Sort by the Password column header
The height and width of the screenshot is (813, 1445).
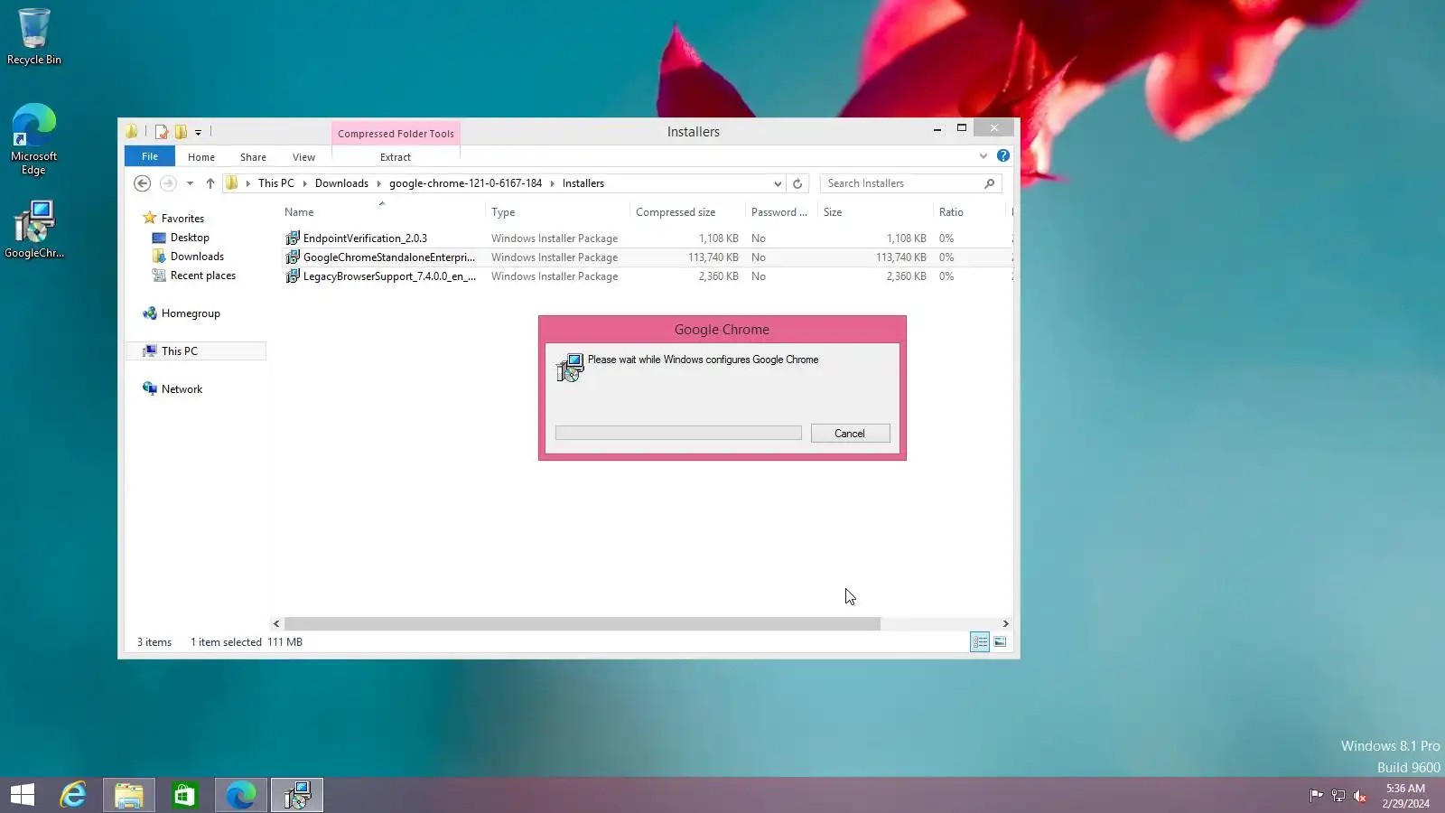click(779, 212)
